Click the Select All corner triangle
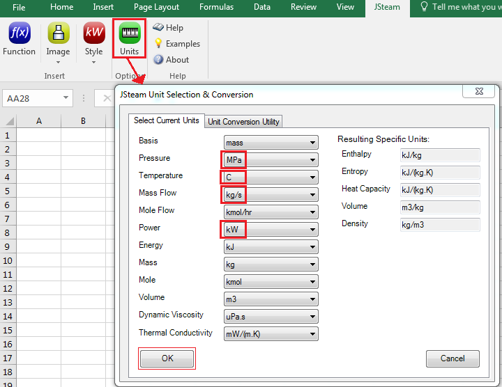 click(x=10, y=121)
